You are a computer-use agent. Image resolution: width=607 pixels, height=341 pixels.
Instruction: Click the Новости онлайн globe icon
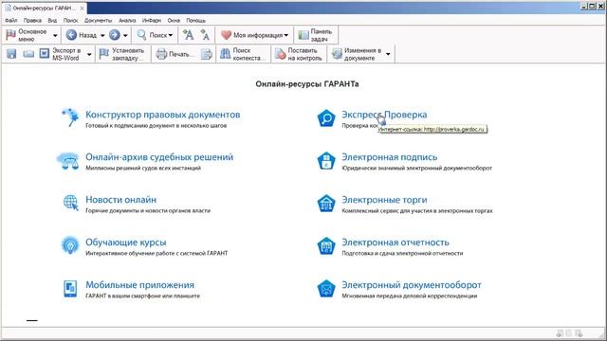70,203
